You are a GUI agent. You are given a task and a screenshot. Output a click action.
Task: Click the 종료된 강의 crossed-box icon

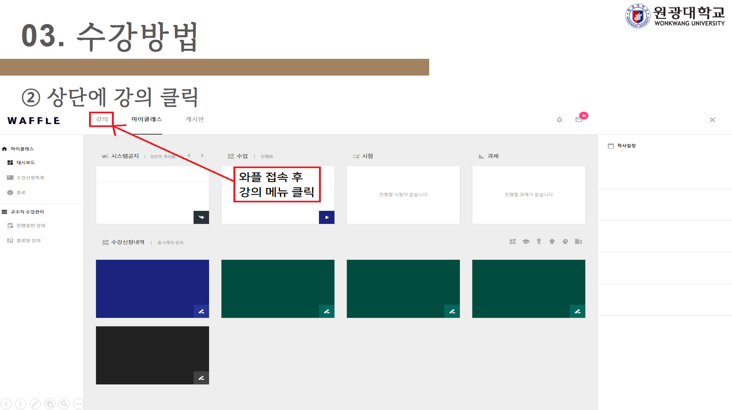click(10, 241)
